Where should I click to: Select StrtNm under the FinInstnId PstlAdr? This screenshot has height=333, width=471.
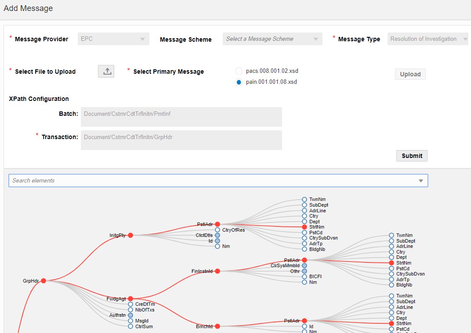coord(391,263)
